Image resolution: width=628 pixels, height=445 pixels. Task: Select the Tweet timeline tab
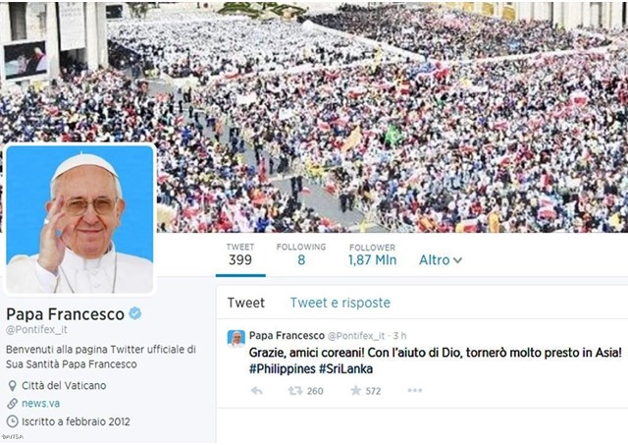coord(246,303)
